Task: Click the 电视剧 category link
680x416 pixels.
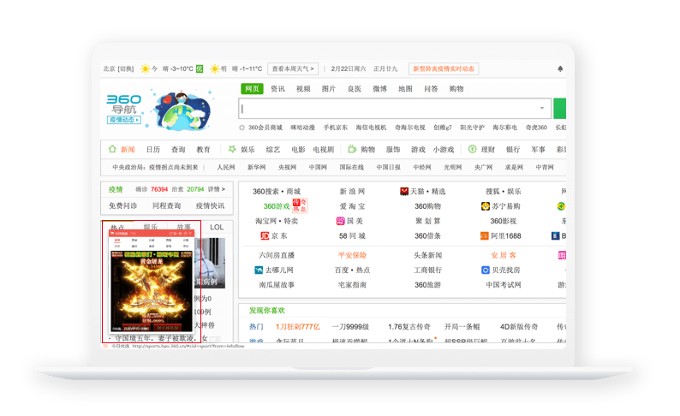Action: tap(324, 150)
